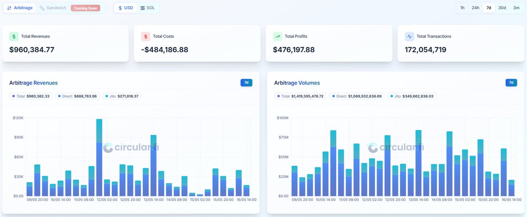Set the time range to 30d
527x217 pixels.
click(502, 8)
